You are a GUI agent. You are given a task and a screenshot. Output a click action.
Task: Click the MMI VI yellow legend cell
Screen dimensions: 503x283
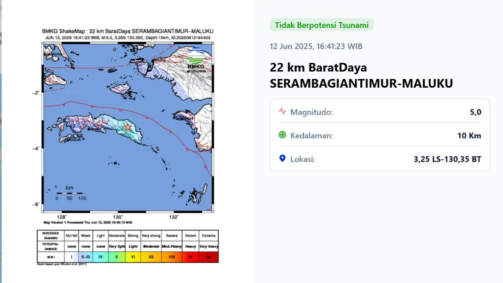[133, 257]
